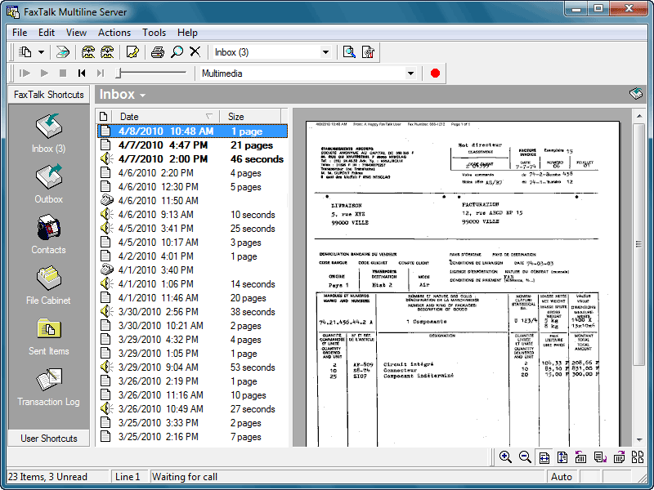Open the Help menu
This screenshot has height=490, width=654.
click(x=187, y=33)
